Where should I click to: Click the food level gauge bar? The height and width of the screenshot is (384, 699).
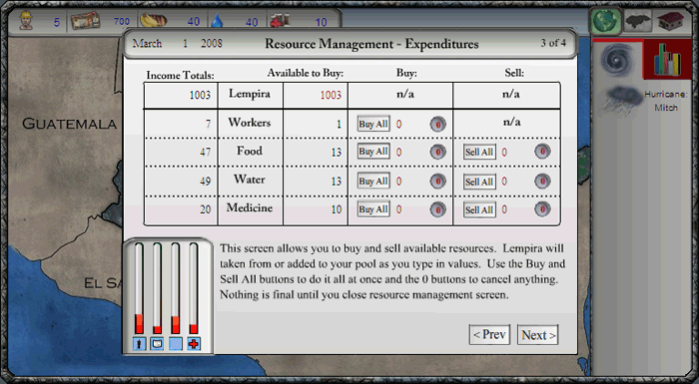tap(157, 288)
